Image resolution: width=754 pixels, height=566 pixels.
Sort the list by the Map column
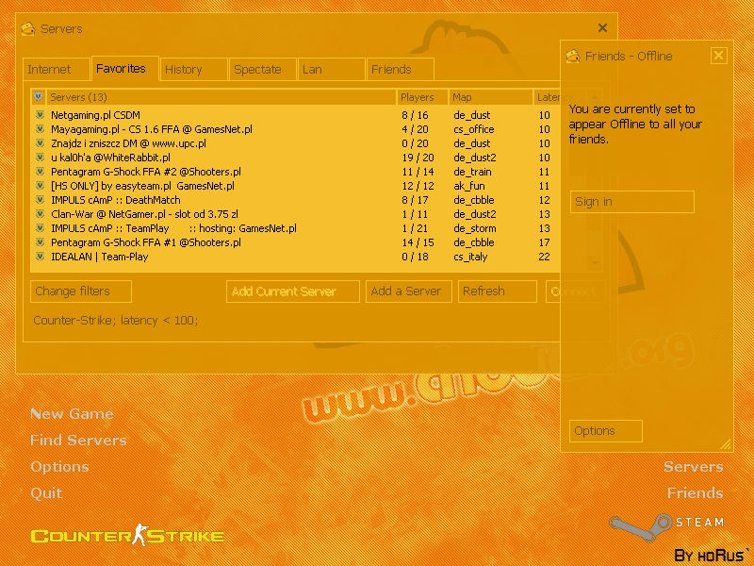click(490, 97)
